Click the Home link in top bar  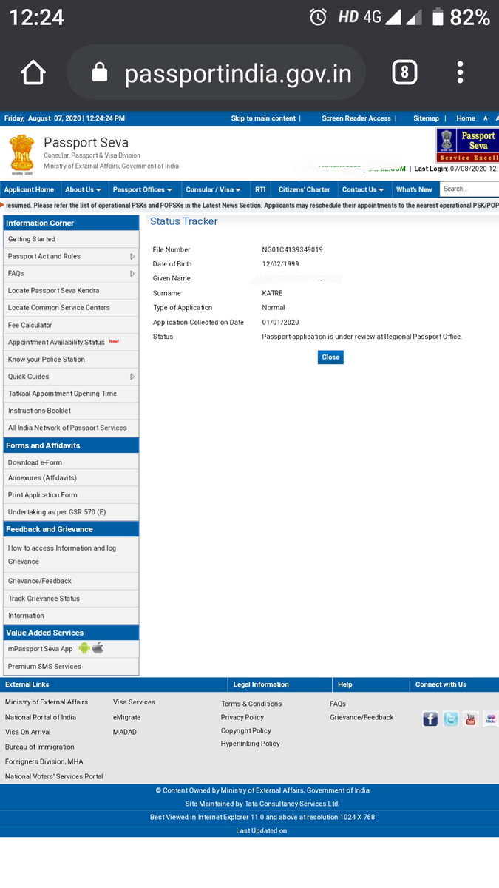pyautogui.click(x=466, y=118)
